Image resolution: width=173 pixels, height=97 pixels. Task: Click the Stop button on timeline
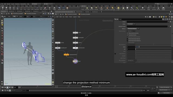click(x=7, y=87)
